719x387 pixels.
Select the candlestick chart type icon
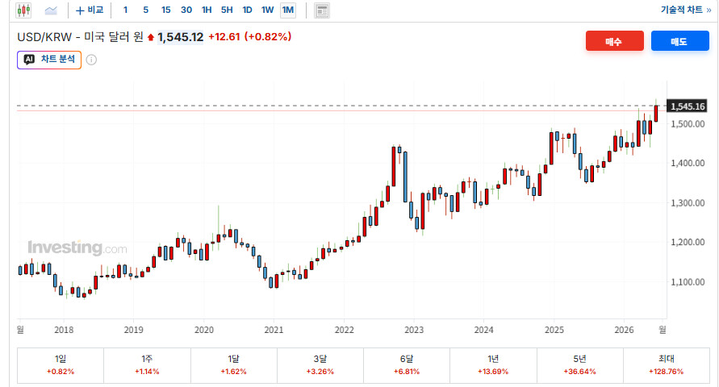point(23,10)
